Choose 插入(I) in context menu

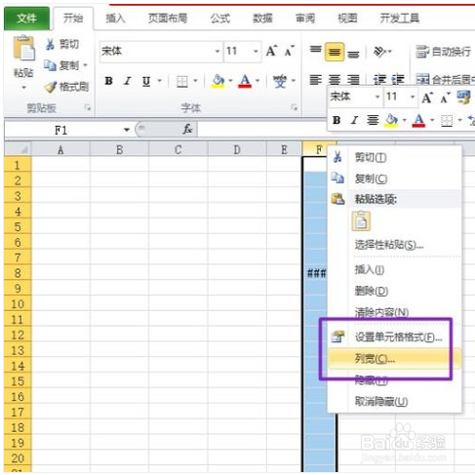tap(394, 269)
